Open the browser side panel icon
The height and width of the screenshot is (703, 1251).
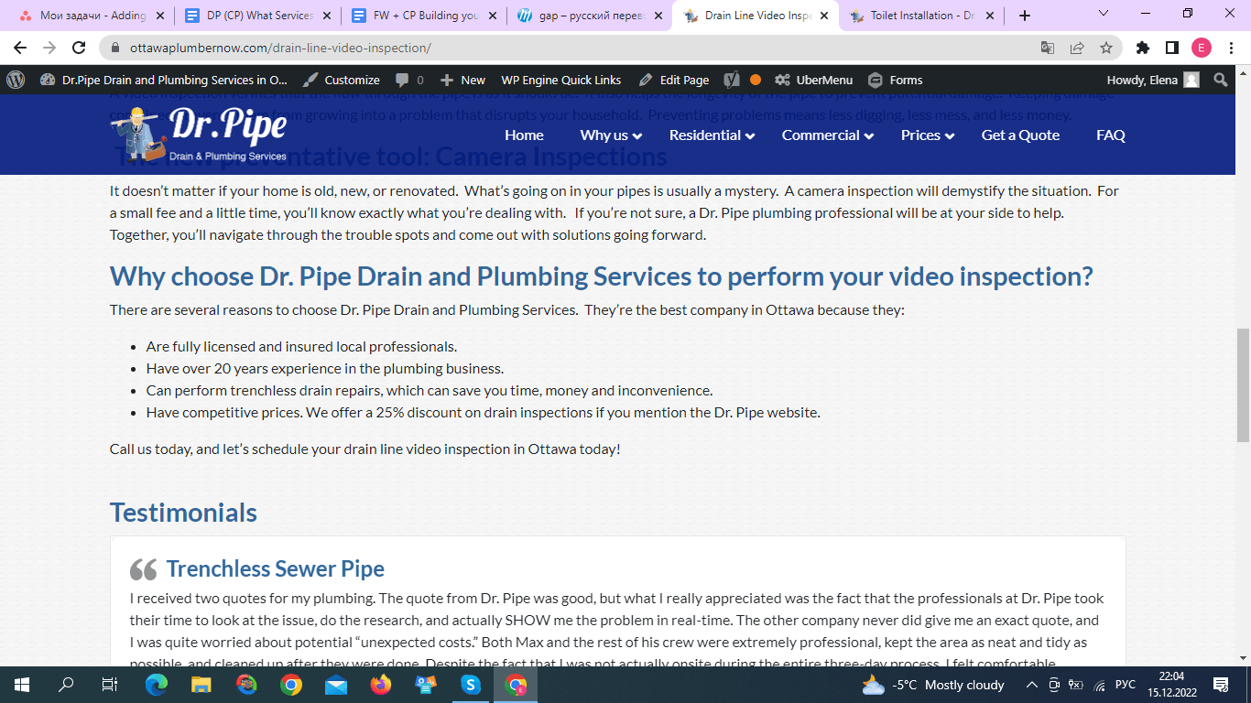(1171, 48)
